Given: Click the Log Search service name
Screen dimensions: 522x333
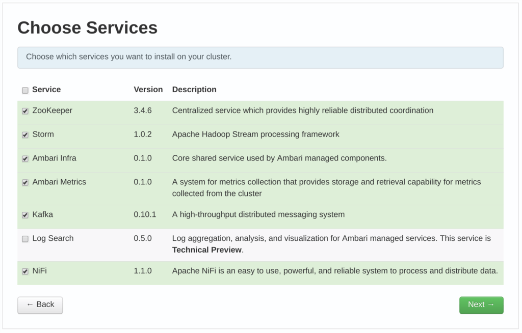Looking at the screenshot, I should pos(53,238).
